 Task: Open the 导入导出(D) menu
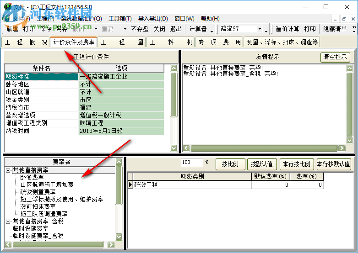pyautogui.click(x=153, y=19)
